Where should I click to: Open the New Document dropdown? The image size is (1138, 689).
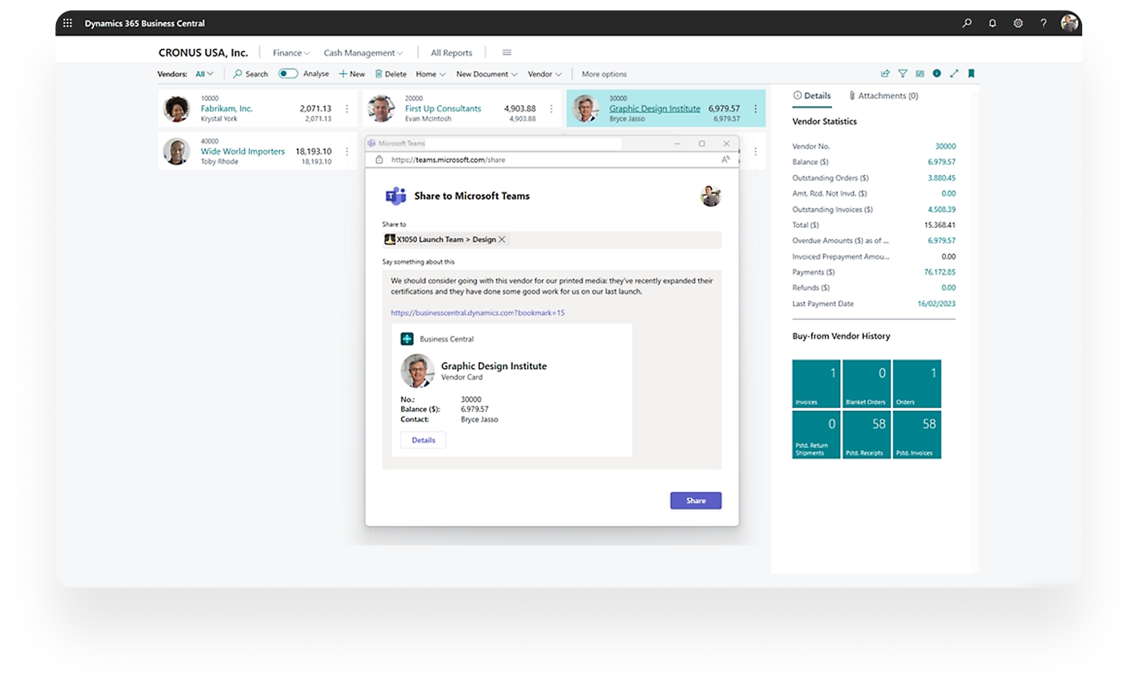(486, 74)
